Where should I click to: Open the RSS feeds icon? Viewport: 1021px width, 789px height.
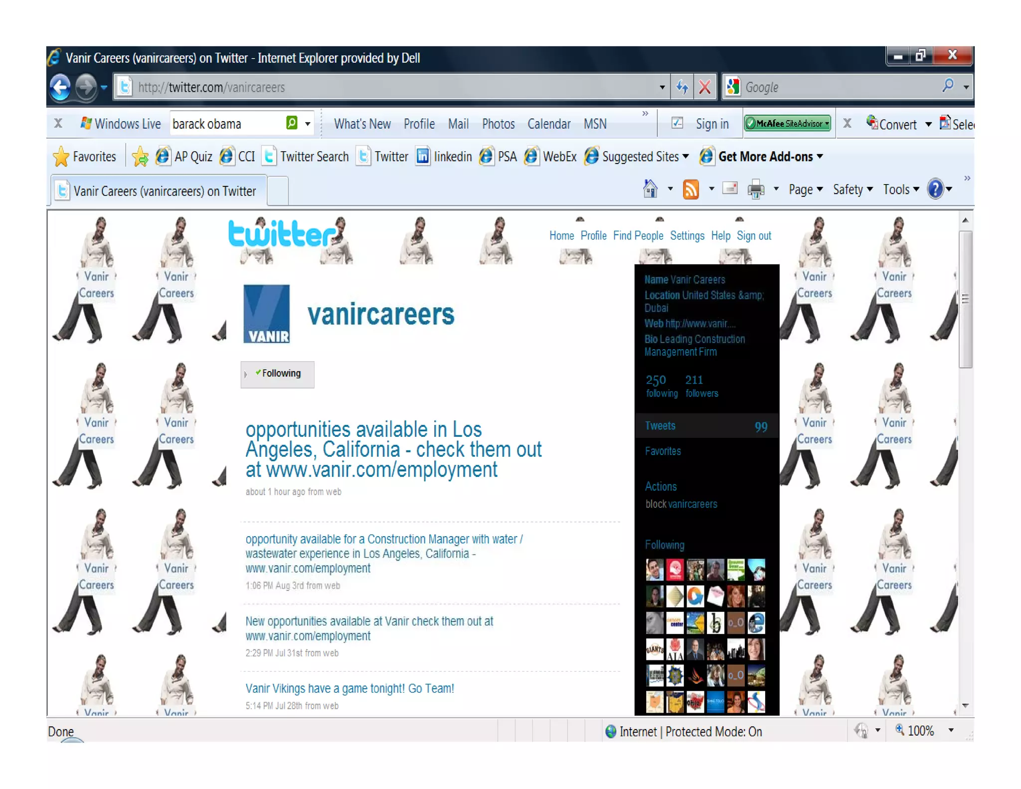(x=690, y=190)
